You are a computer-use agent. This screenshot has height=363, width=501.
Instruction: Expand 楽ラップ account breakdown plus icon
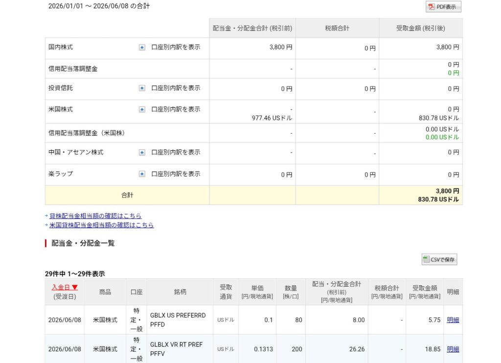tap(142, 174)
